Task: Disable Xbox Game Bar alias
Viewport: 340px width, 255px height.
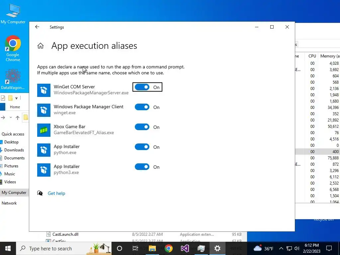Action: tap(142, 127)
